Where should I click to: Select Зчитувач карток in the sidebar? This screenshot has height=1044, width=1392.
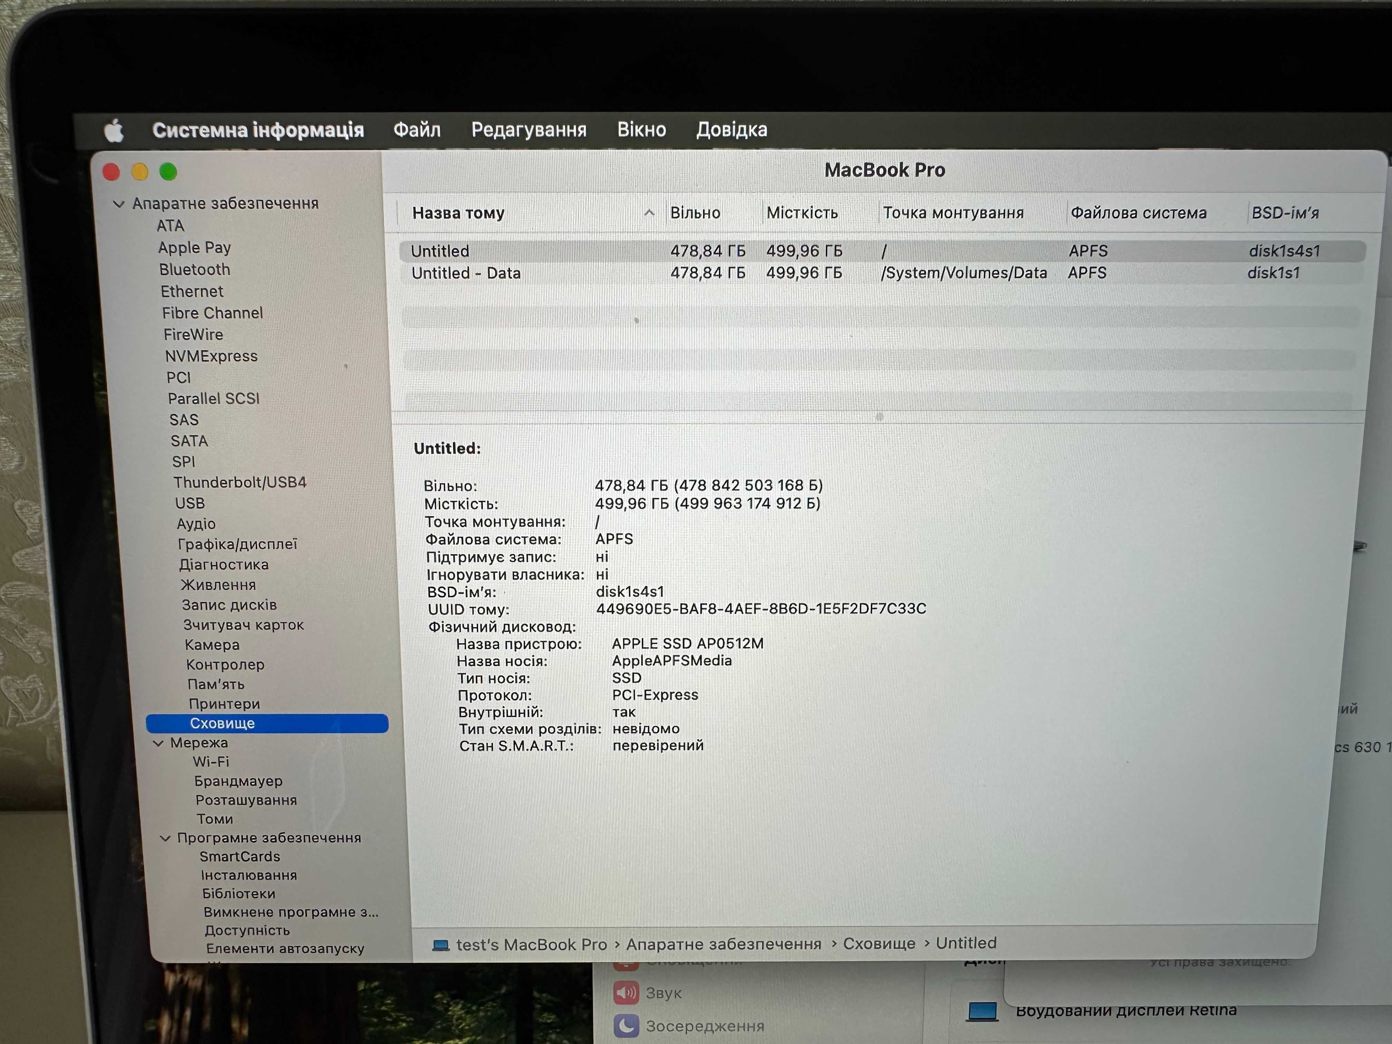click(243, 626)
